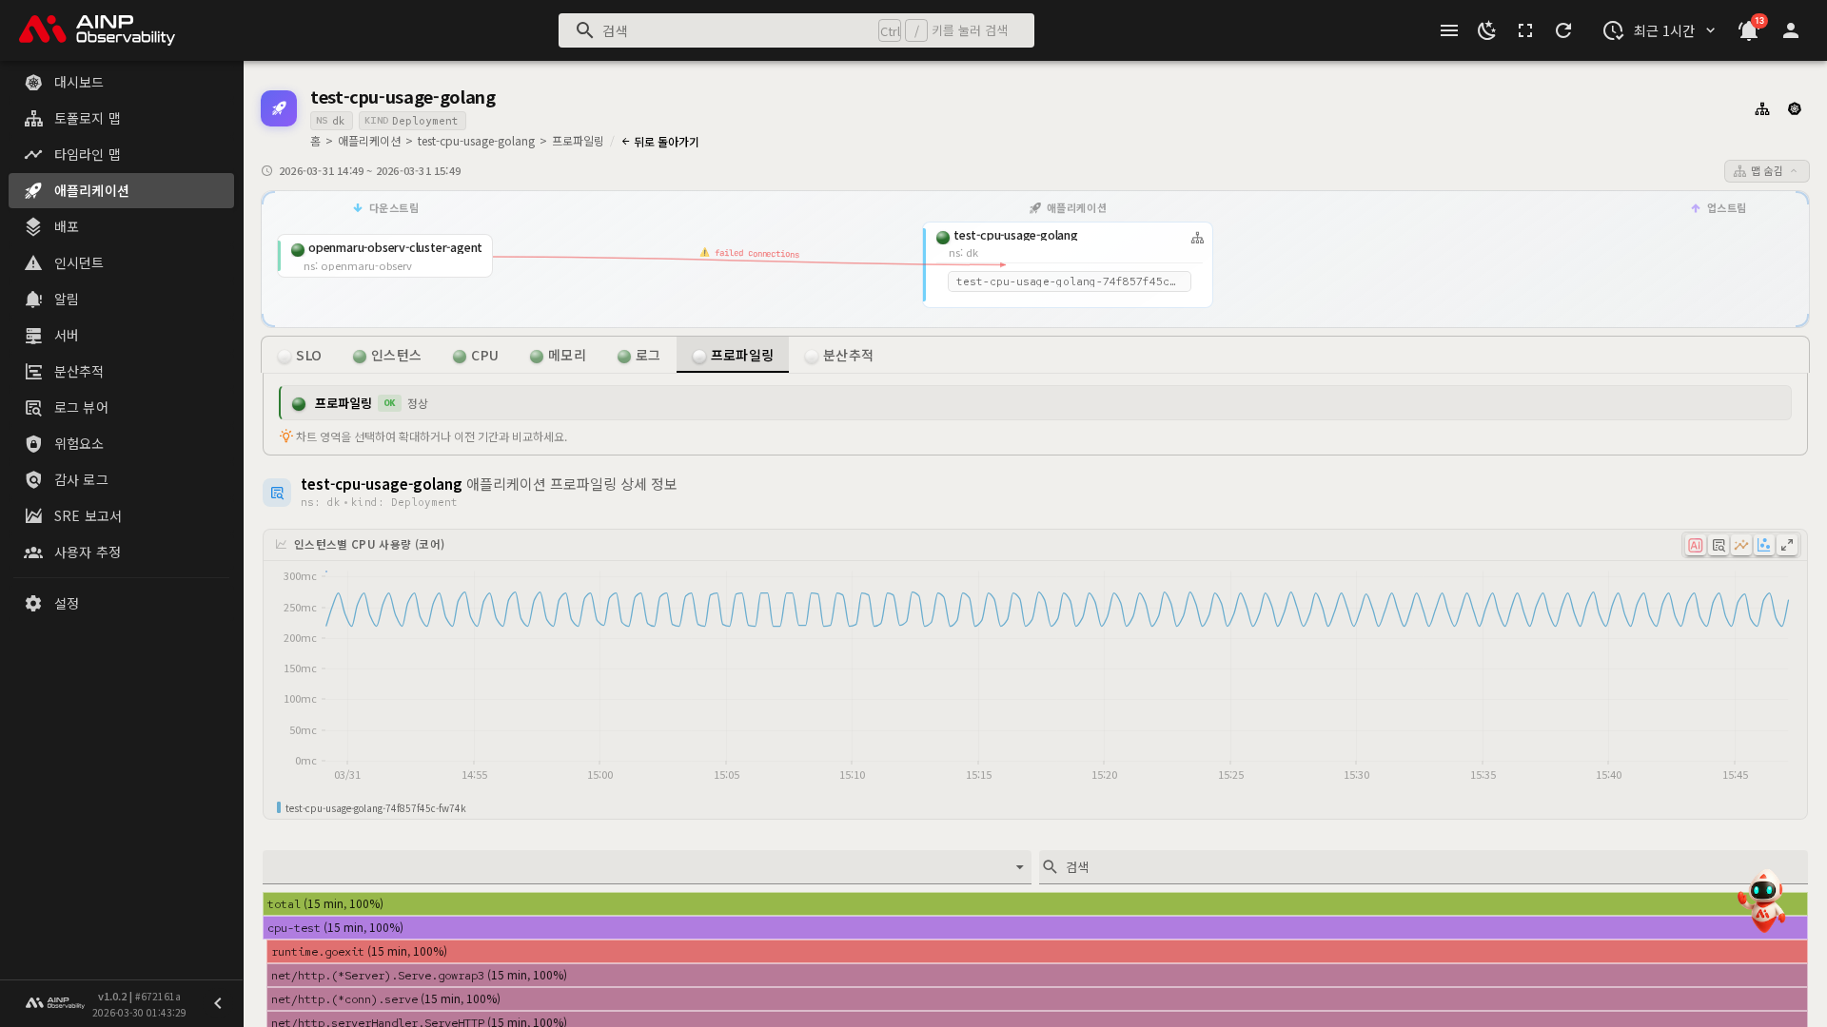
Task: Click the refresh icon in top bar
Action: point(1563,30)
